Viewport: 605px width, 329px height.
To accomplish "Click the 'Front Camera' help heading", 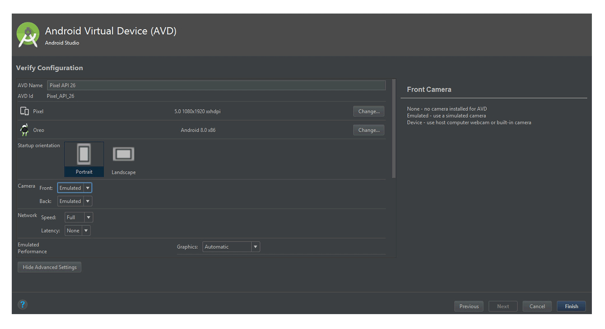I will pyautogui.click(x=429, y=89).
